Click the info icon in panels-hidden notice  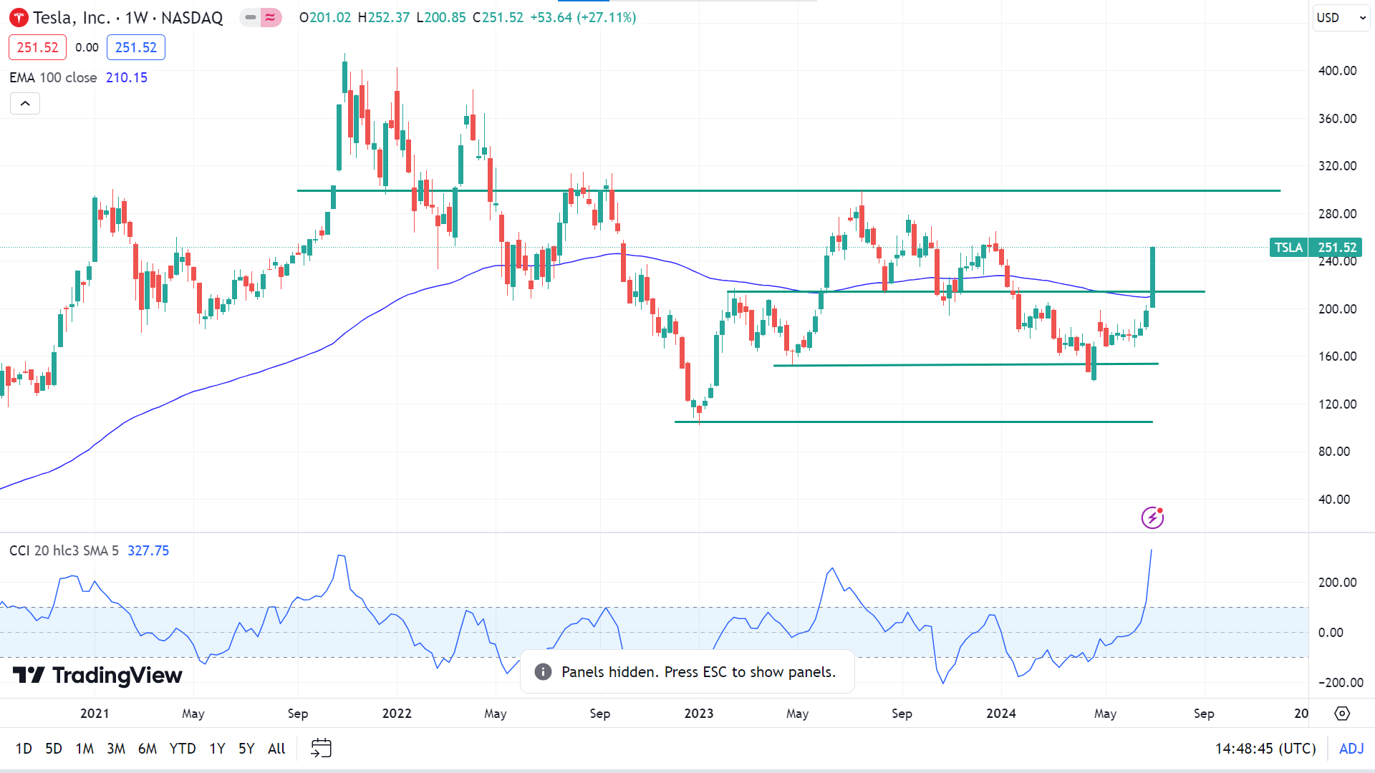[544, 672]
